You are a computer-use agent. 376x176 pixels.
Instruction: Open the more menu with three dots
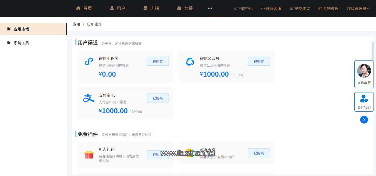pyautogui.click(x=210, y=8)
